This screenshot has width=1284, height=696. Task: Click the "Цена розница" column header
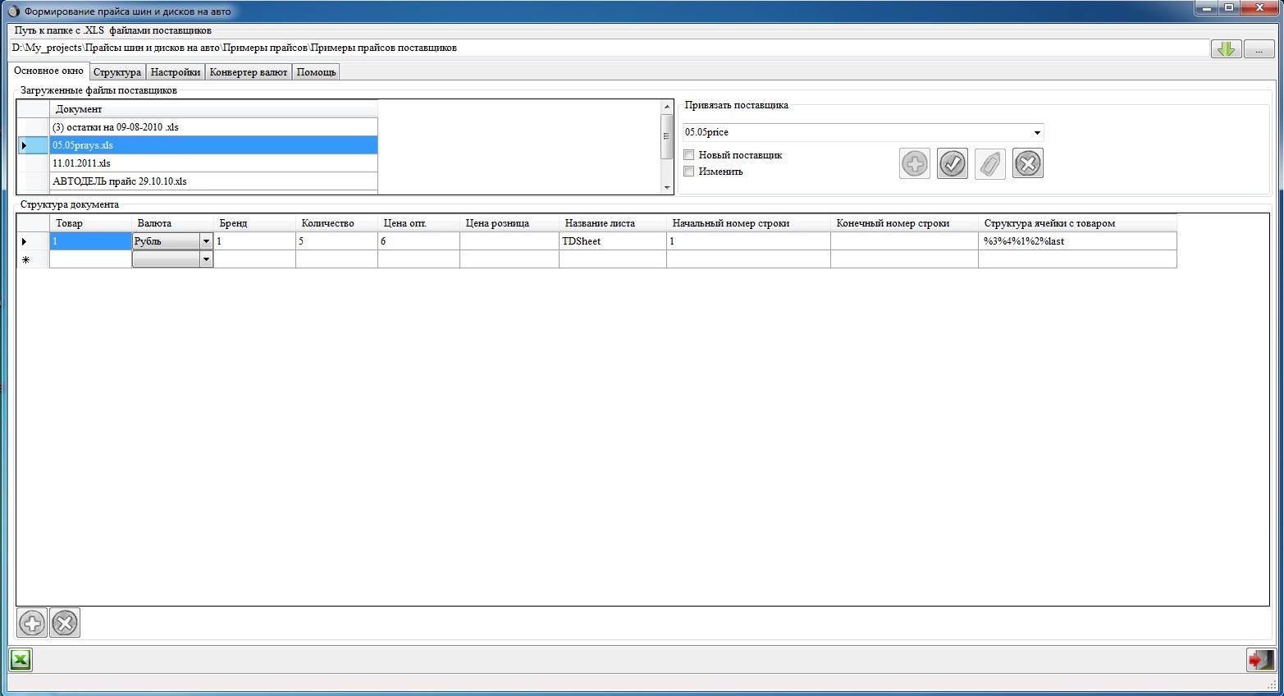(509, 223)
